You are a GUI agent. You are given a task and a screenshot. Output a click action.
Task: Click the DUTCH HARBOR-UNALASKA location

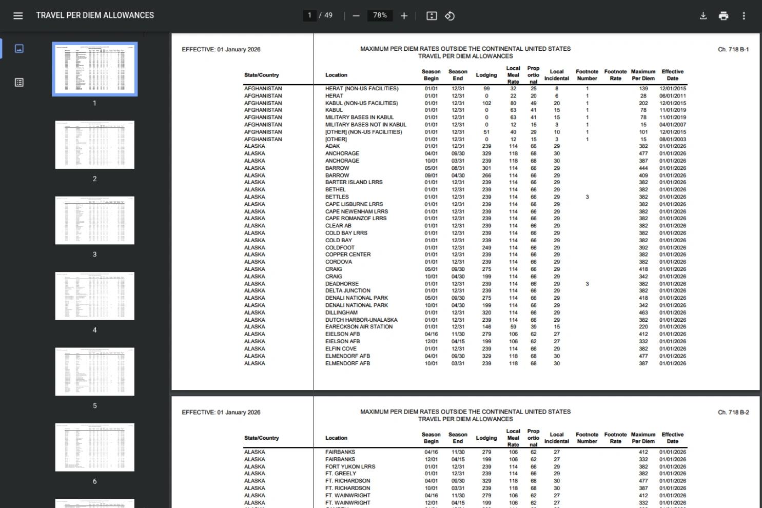pos(362,320)
